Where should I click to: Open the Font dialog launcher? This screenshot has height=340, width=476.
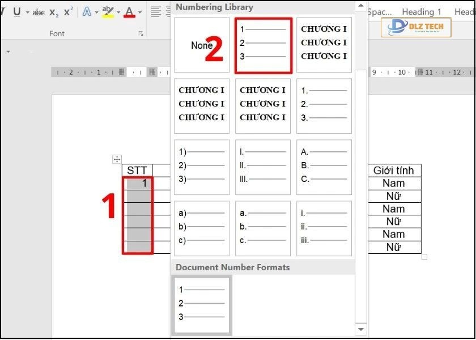(141, 34)
